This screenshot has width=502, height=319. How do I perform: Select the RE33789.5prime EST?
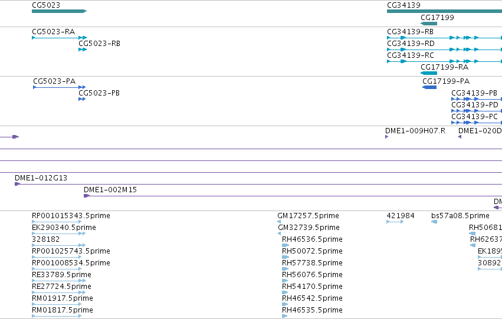point(58,281)
